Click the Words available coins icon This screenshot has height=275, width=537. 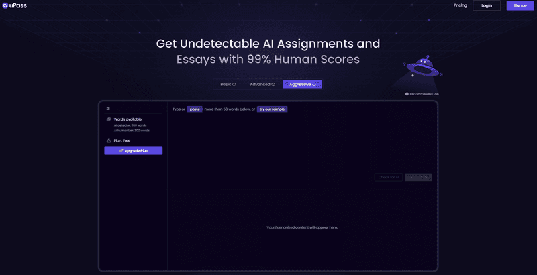(x=107, y=119)
